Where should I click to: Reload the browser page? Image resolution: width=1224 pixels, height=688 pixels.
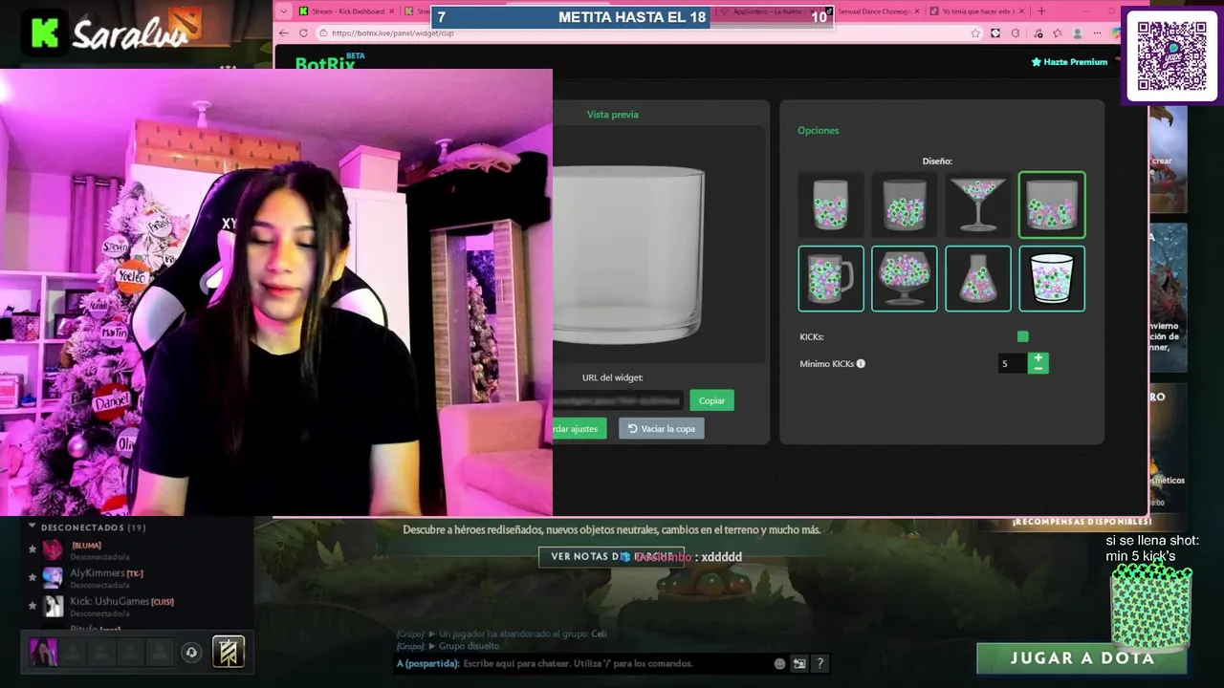point(304,32)
